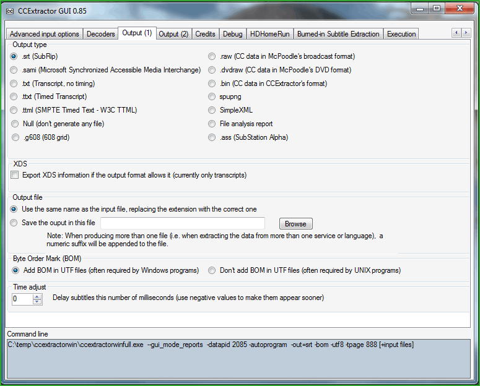Decrease the time adjust delay value
Image resolution: width=480 pixels, height=386 pixels.
point(37,302)
